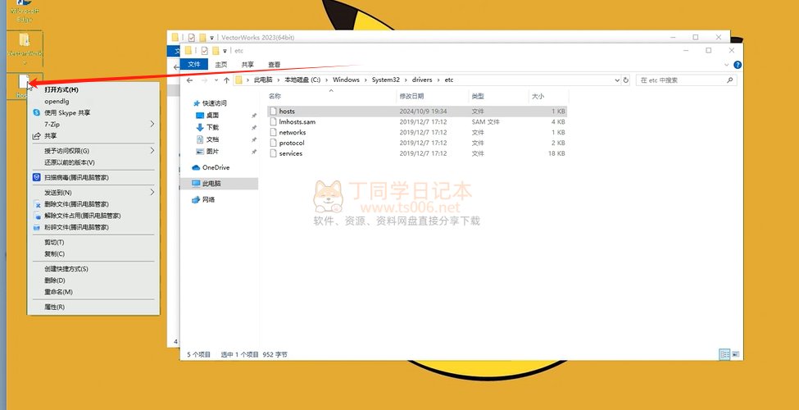The width and height of the screenshot is (799, 410).
Task: Click the Forward navigation arrow
Action: pos(204,80)
